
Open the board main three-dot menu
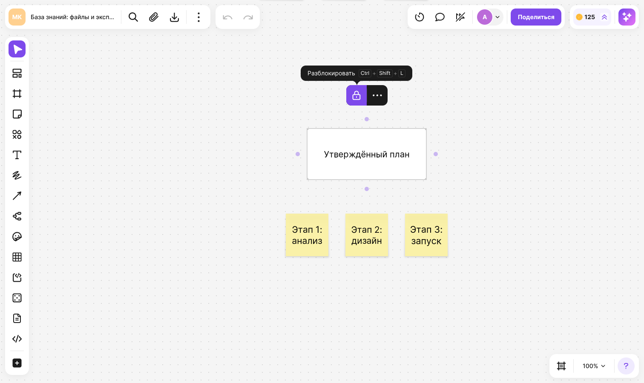point(198,17)
